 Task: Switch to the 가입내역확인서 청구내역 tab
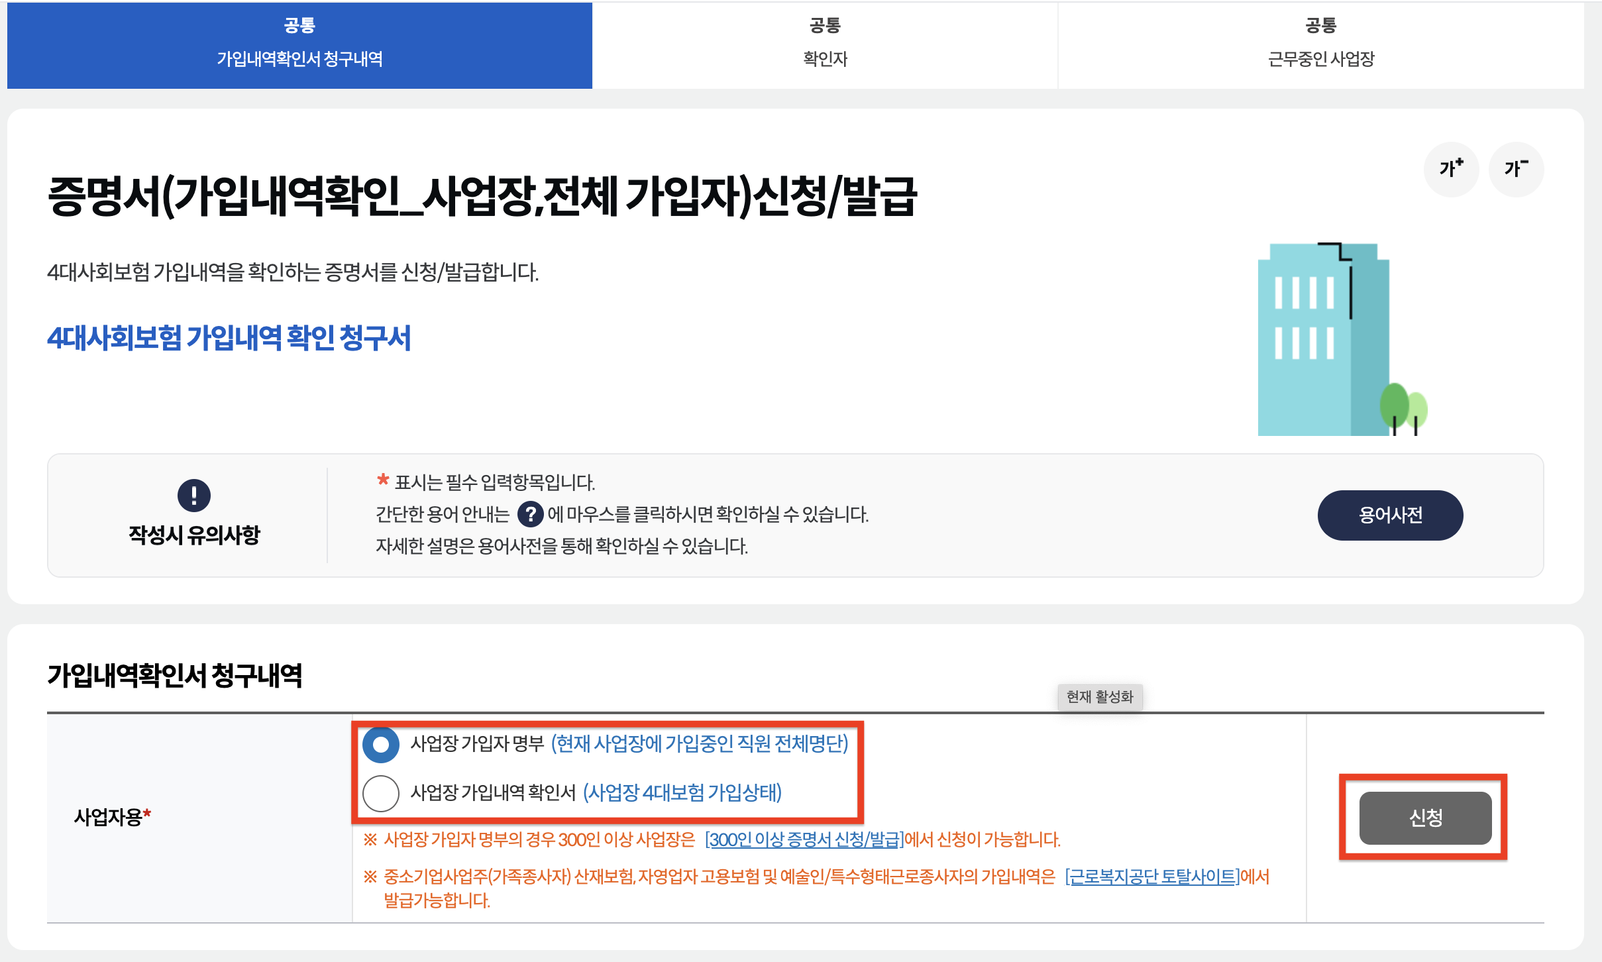pyautogui.click(x=299, y=45)
